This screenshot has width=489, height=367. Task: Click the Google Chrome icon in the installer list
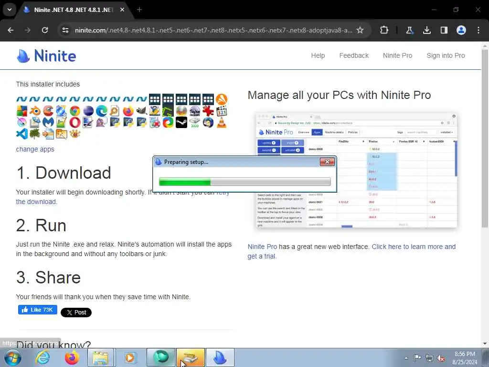(75, 111)
